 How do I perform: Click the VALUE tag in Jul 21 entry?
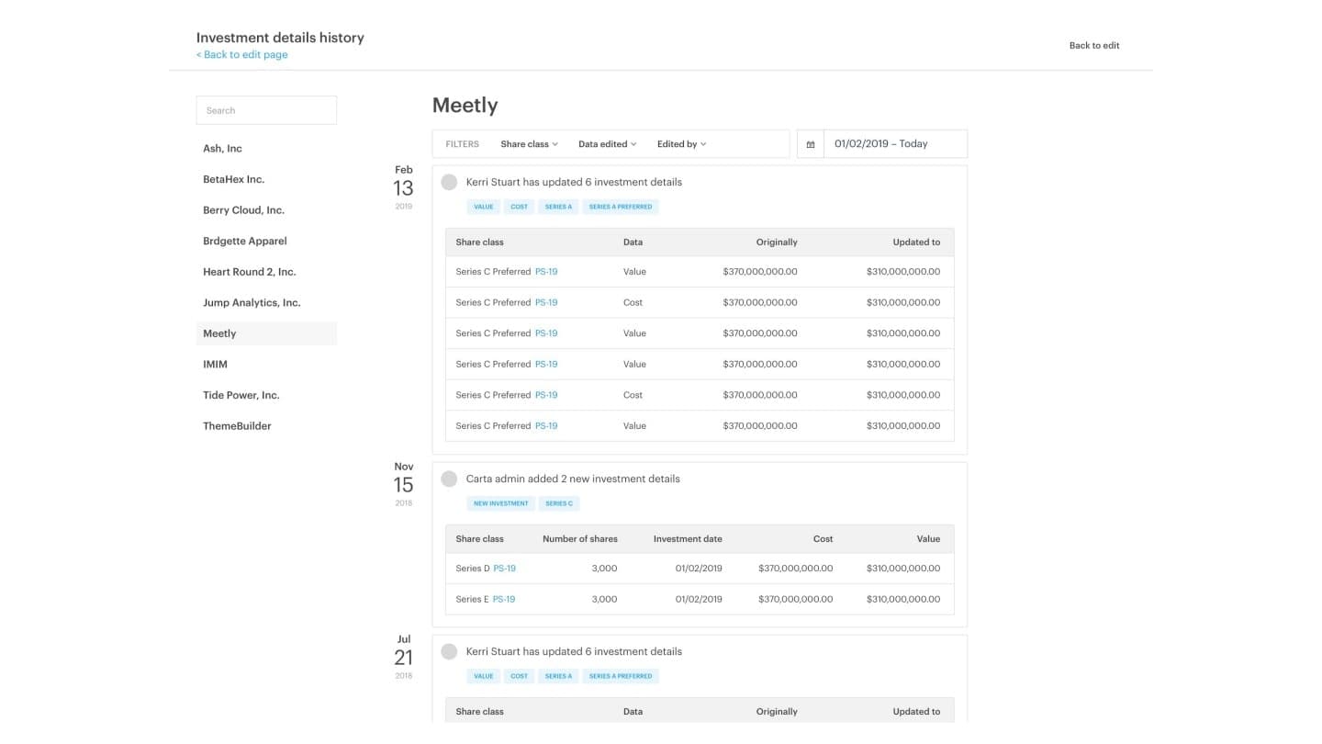[x=484, y=676]
